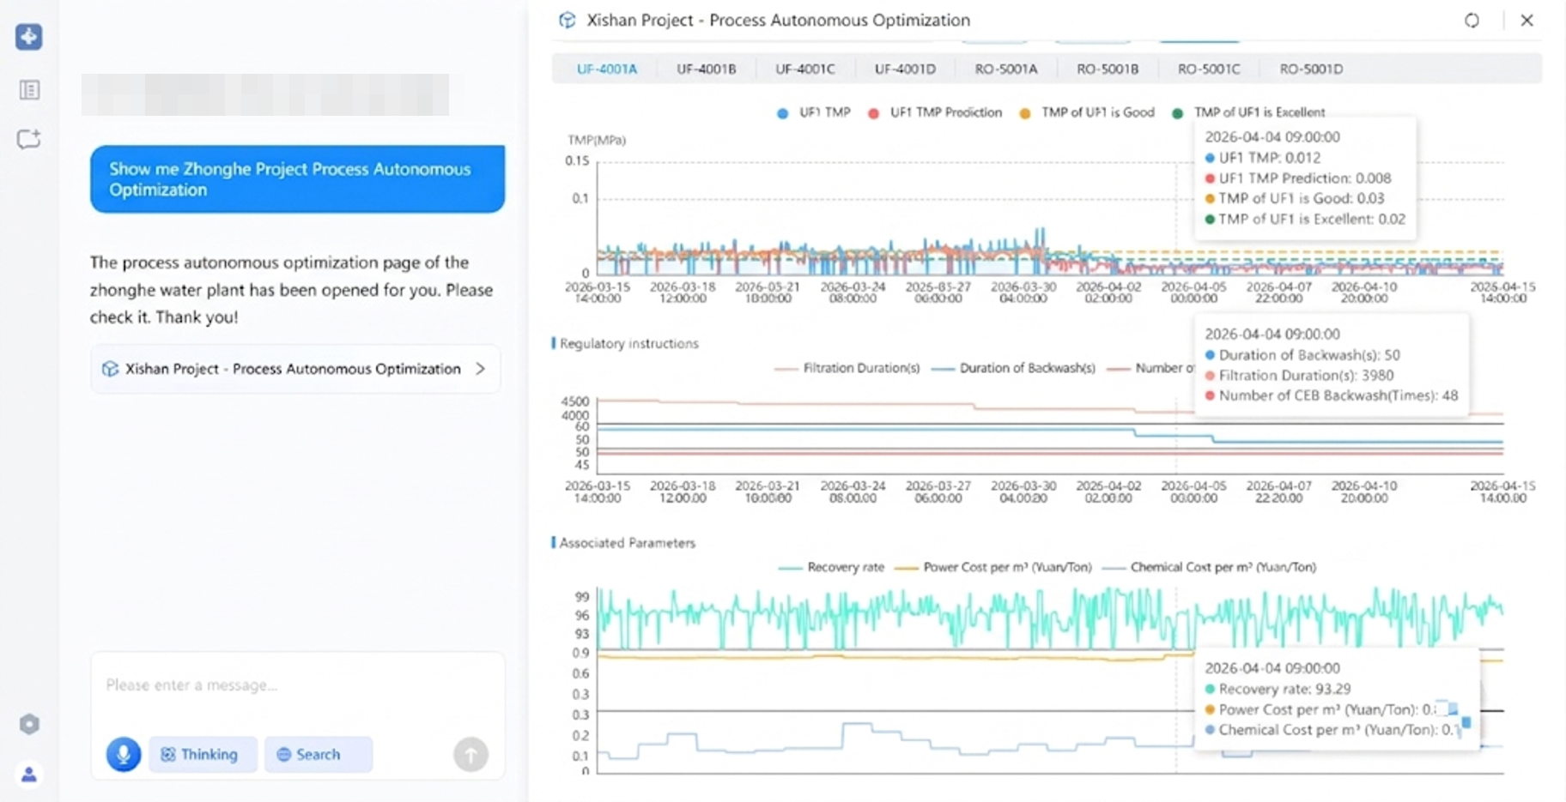The image size is (1566, 802).
Task: Switch to the UF-4001D tab
Action: [x=905, y=69]
